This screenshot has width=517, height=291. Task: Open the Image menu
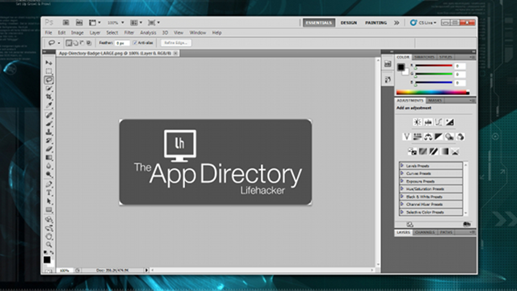click(77, 33)
